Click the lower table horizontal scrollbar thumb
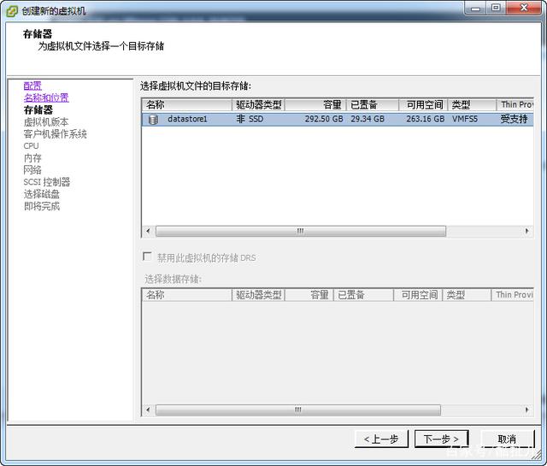547x466 pixels. [x=298, y=410]
